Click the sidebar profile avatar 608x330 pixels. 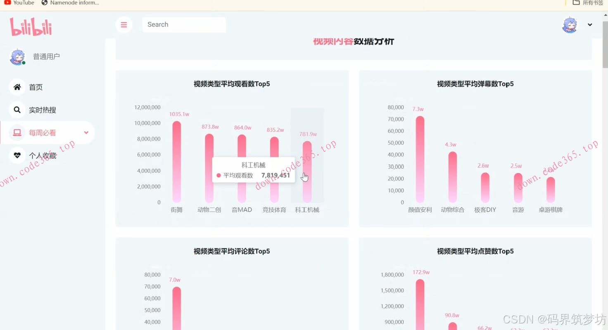point(17,57)
